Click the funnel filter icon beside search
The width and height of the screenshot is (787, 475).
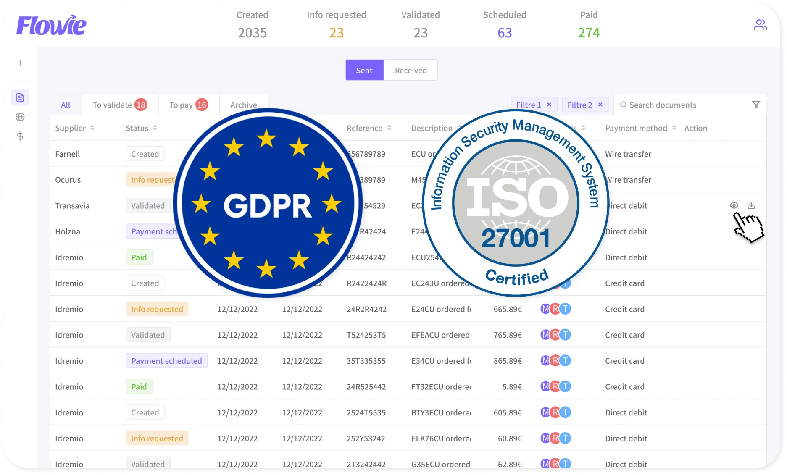756,105
